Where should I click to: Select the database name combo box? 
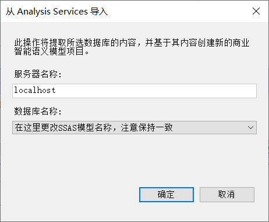click(134, 128)
